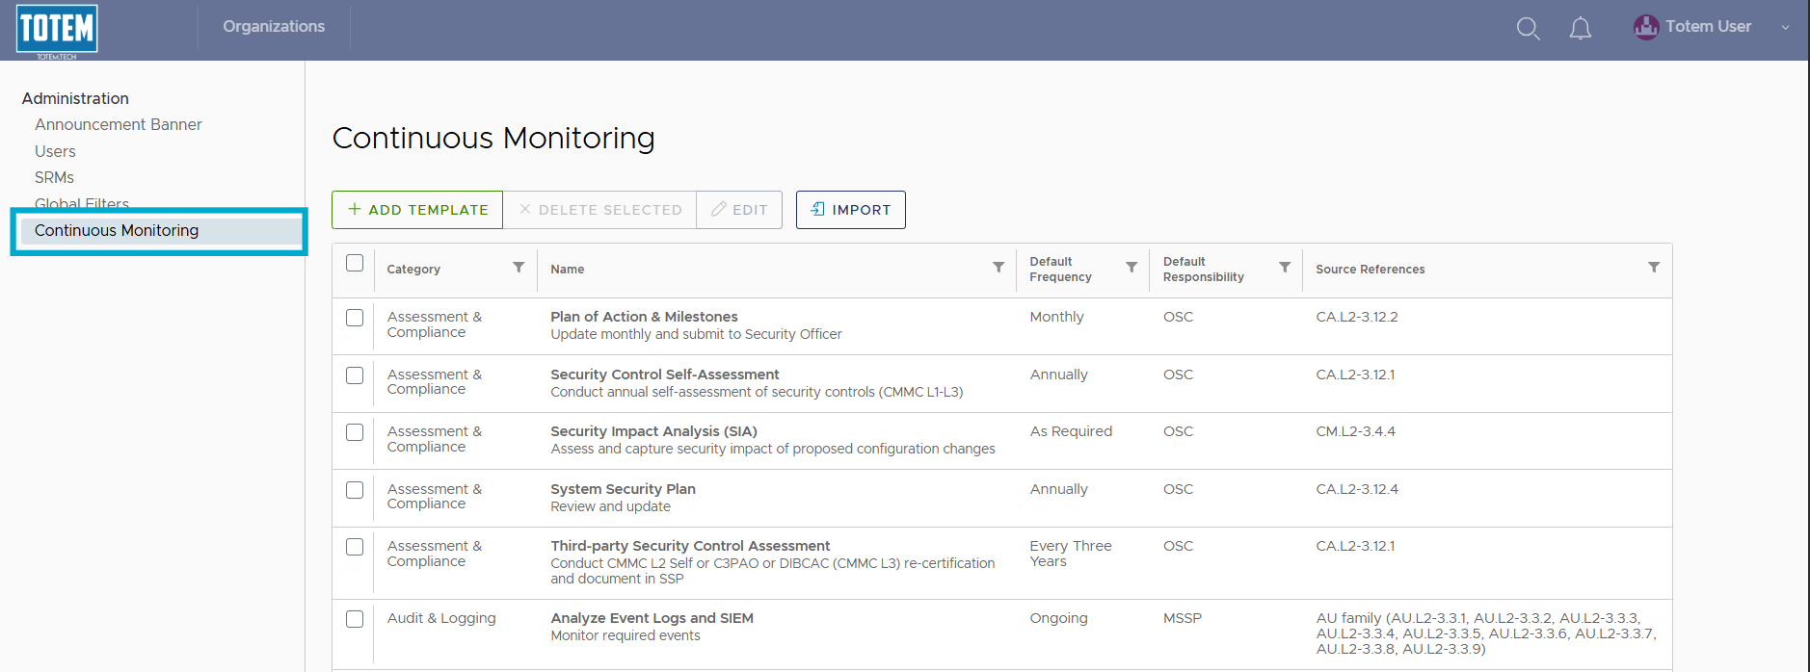
Task: Click the CA.L2-3.12.2 source reference
Action: coord(1357,317)
